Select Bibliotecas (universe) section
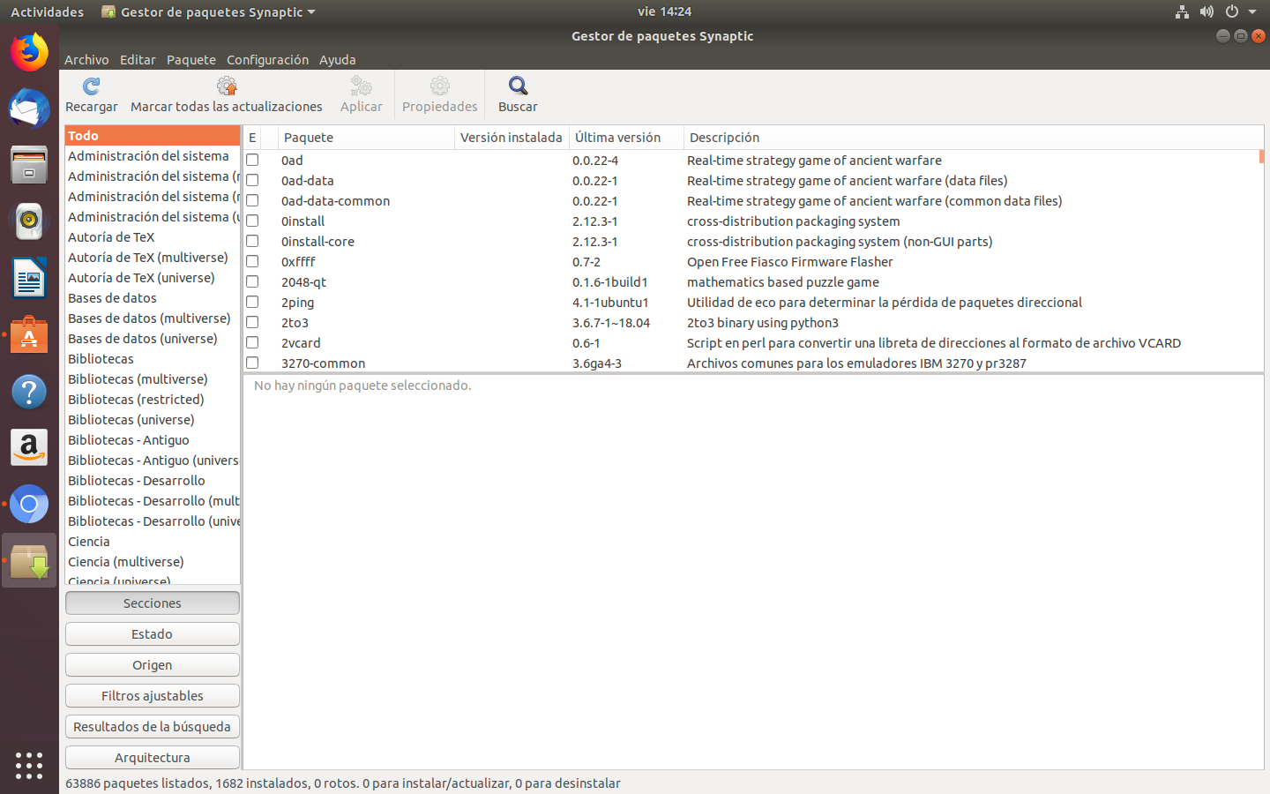 pos(153,420)
